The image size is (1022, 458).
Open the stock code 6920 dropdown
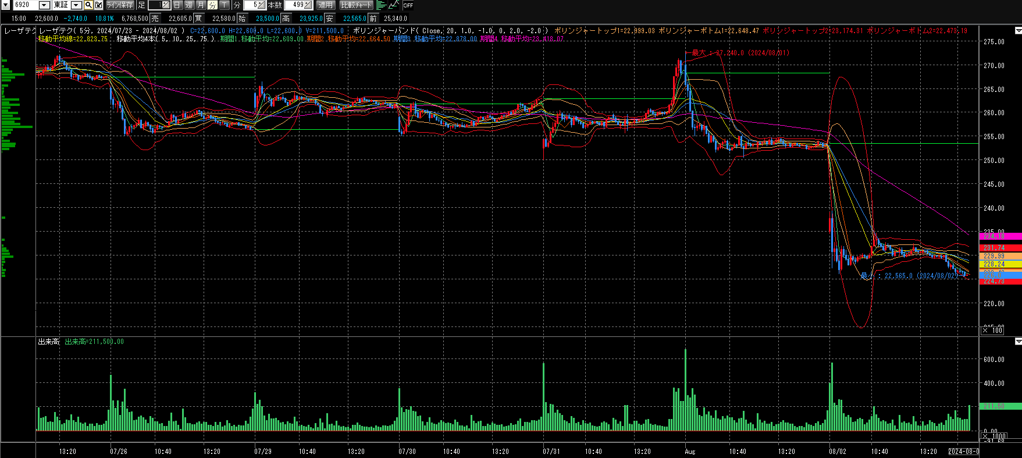(x=44, y=5)
